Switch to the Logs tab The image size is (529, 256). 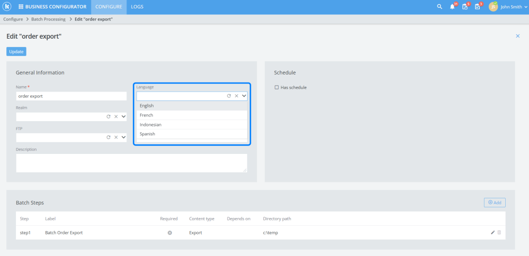(137, 7)
